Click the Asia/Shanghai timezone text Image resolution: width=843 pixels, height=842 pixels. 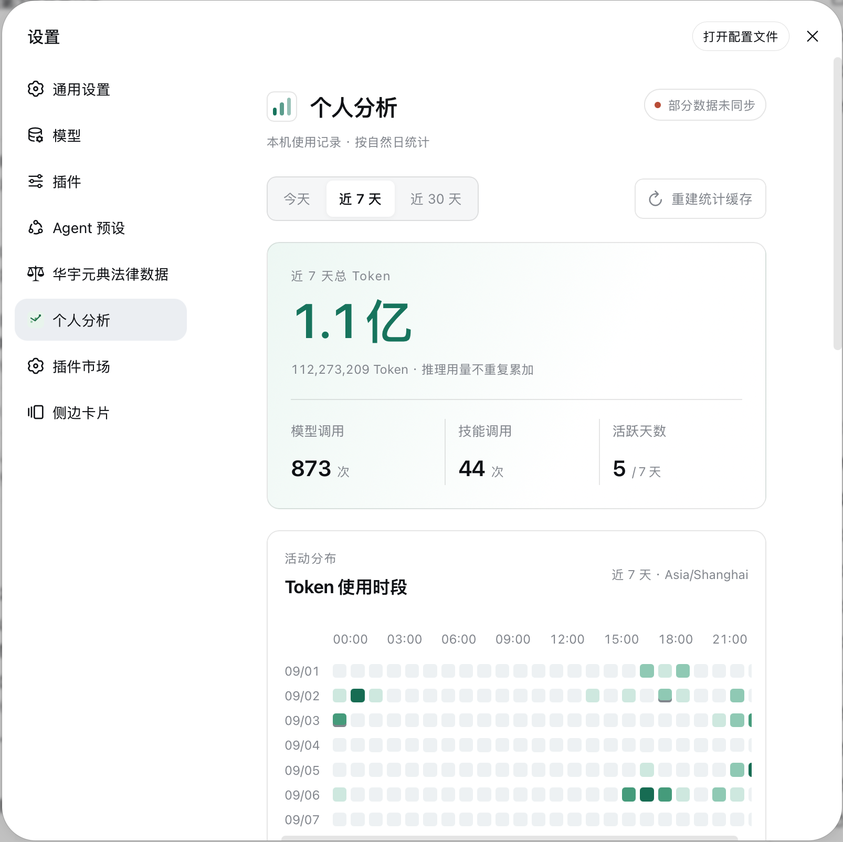click(x=707, y=575)
